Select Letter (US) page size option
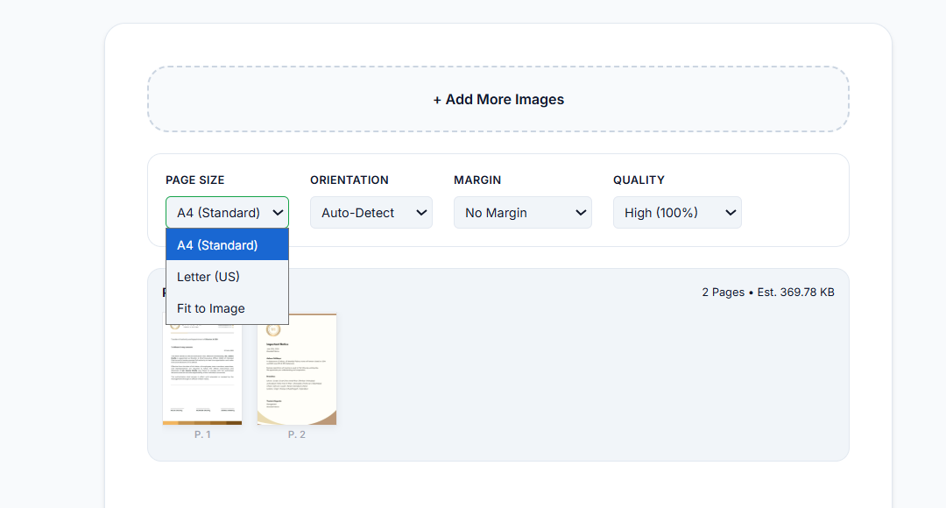The image size is (946, 508). pyautogui.click(x=228, y=277)
